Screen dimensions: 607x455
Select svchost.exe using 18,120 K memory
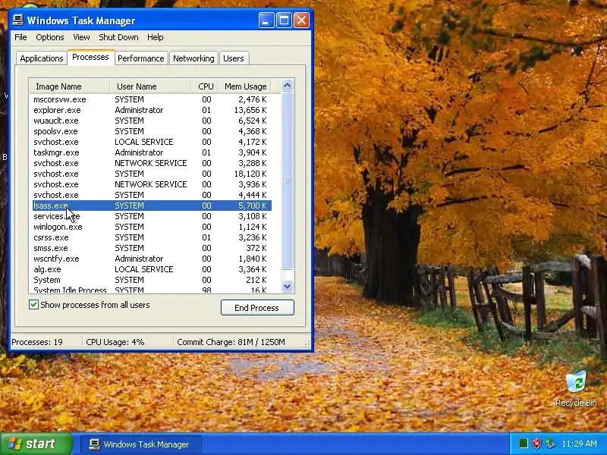pos(152,174)
